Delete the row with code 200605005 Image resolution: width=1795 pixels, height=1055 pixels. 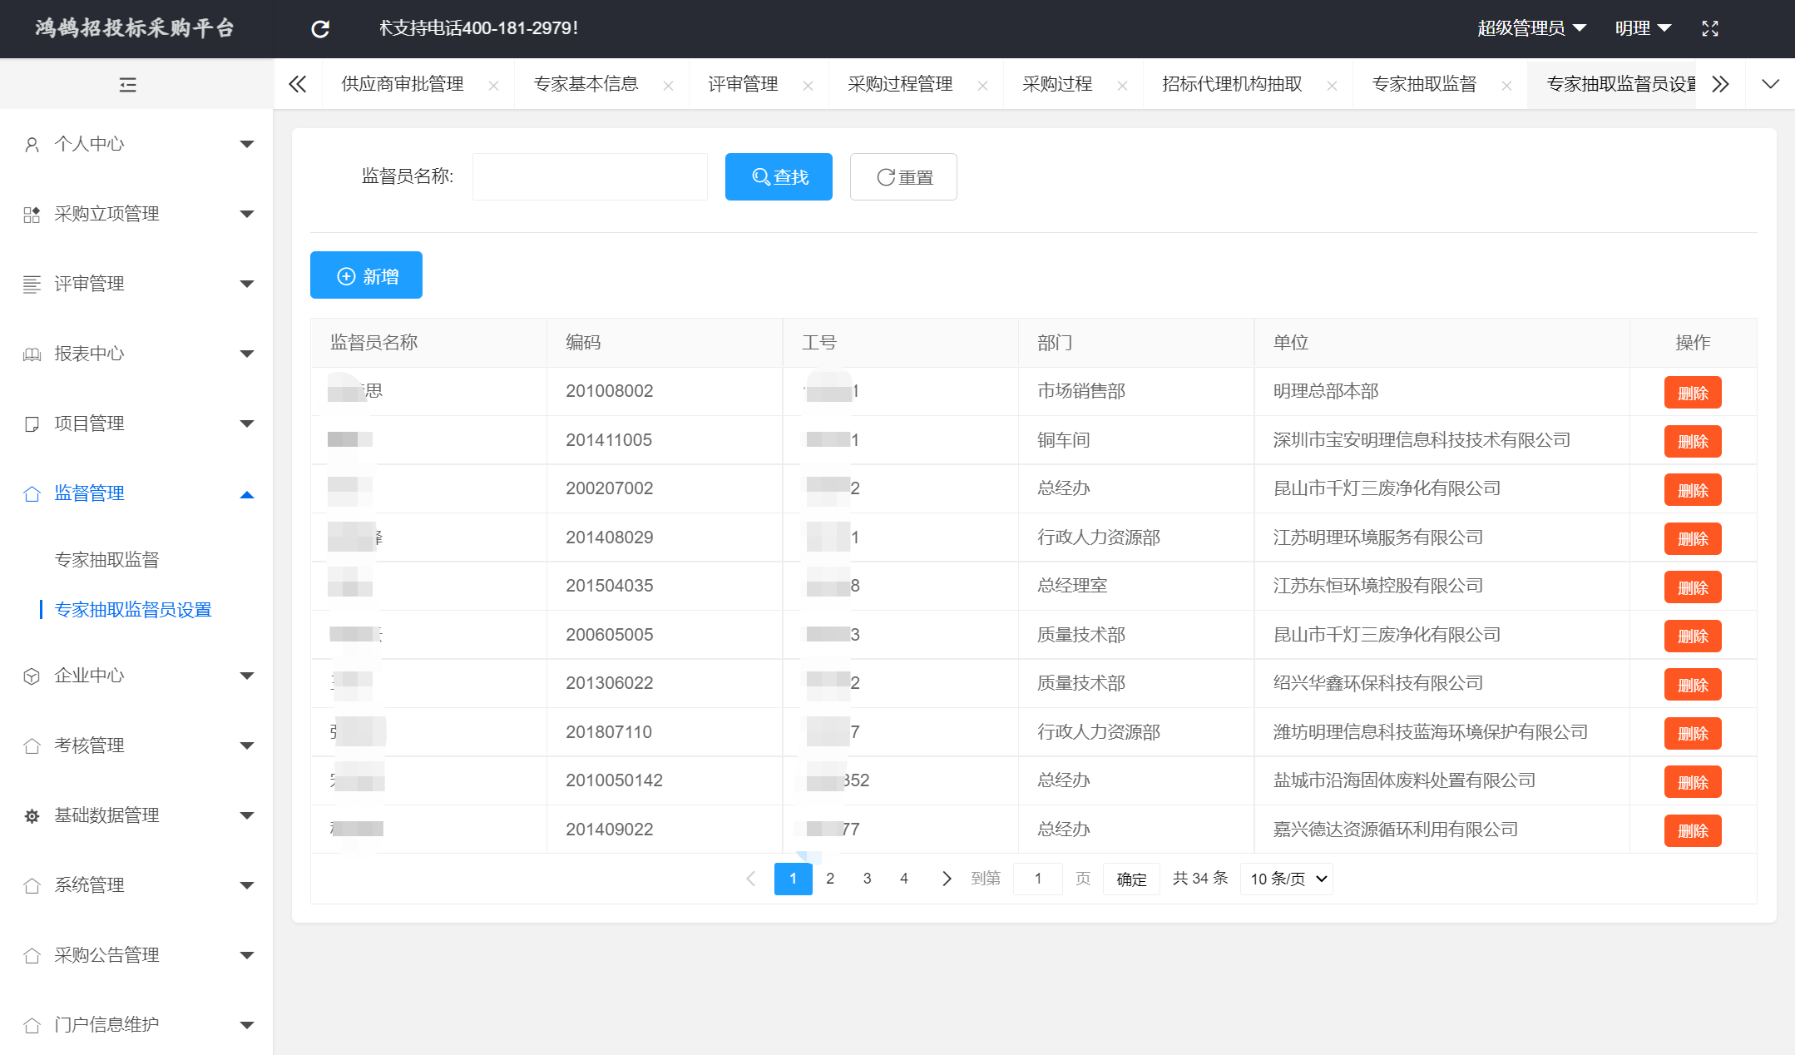click(1693, 636)
